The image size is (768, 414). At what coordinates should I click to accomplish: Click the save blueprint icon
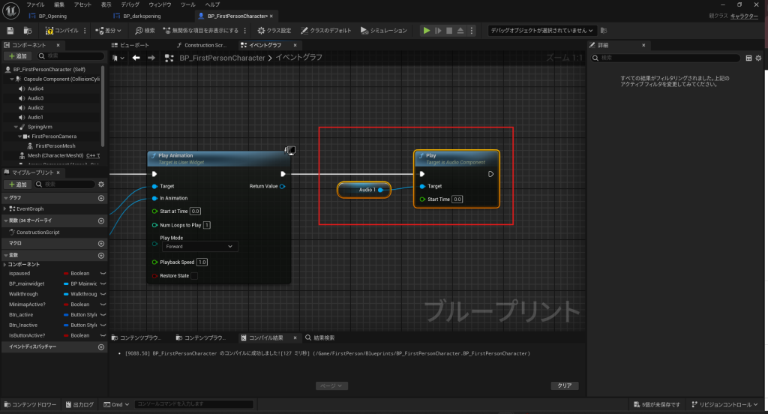click(10, 31)
